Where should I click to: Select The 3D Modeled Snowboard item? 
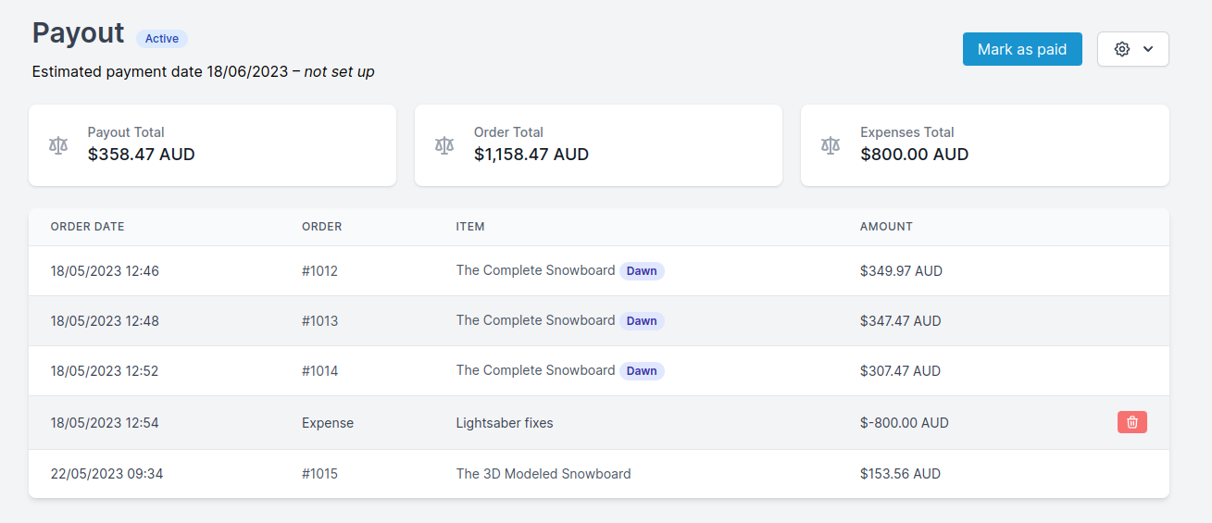click(543, 474)
